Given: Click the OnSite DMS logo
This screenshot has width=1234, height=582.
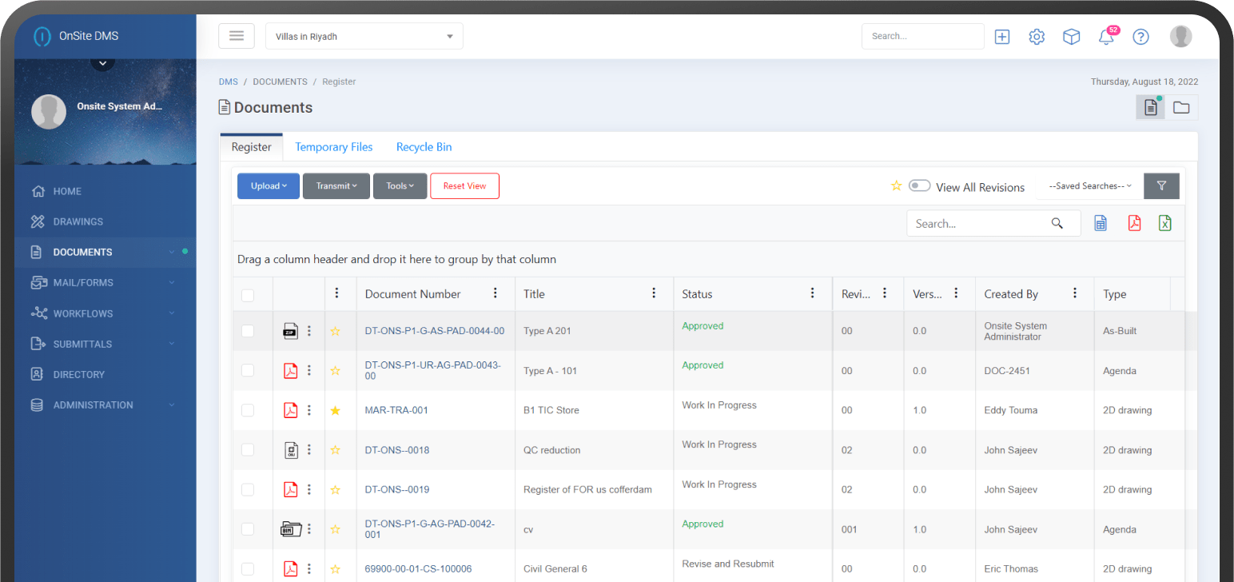Looking at the screenshot, I should tap(76, 36).
